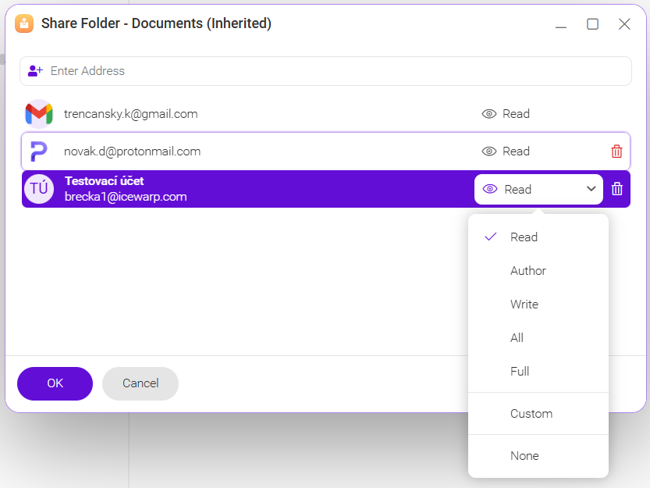Remove Testovací účet via its trash icon

pos(617,189)
